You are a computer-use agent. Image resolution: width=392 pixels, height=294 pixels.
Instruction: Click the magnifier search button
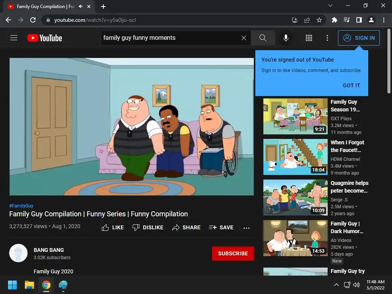tap(263, 38)
